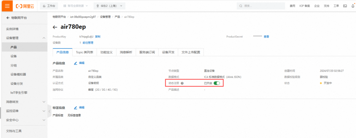Image resolution: width=356 pixels, height=138 pixels.
Task: Click the 编辑 pencil for 产品信息
Action: (79, 63)
